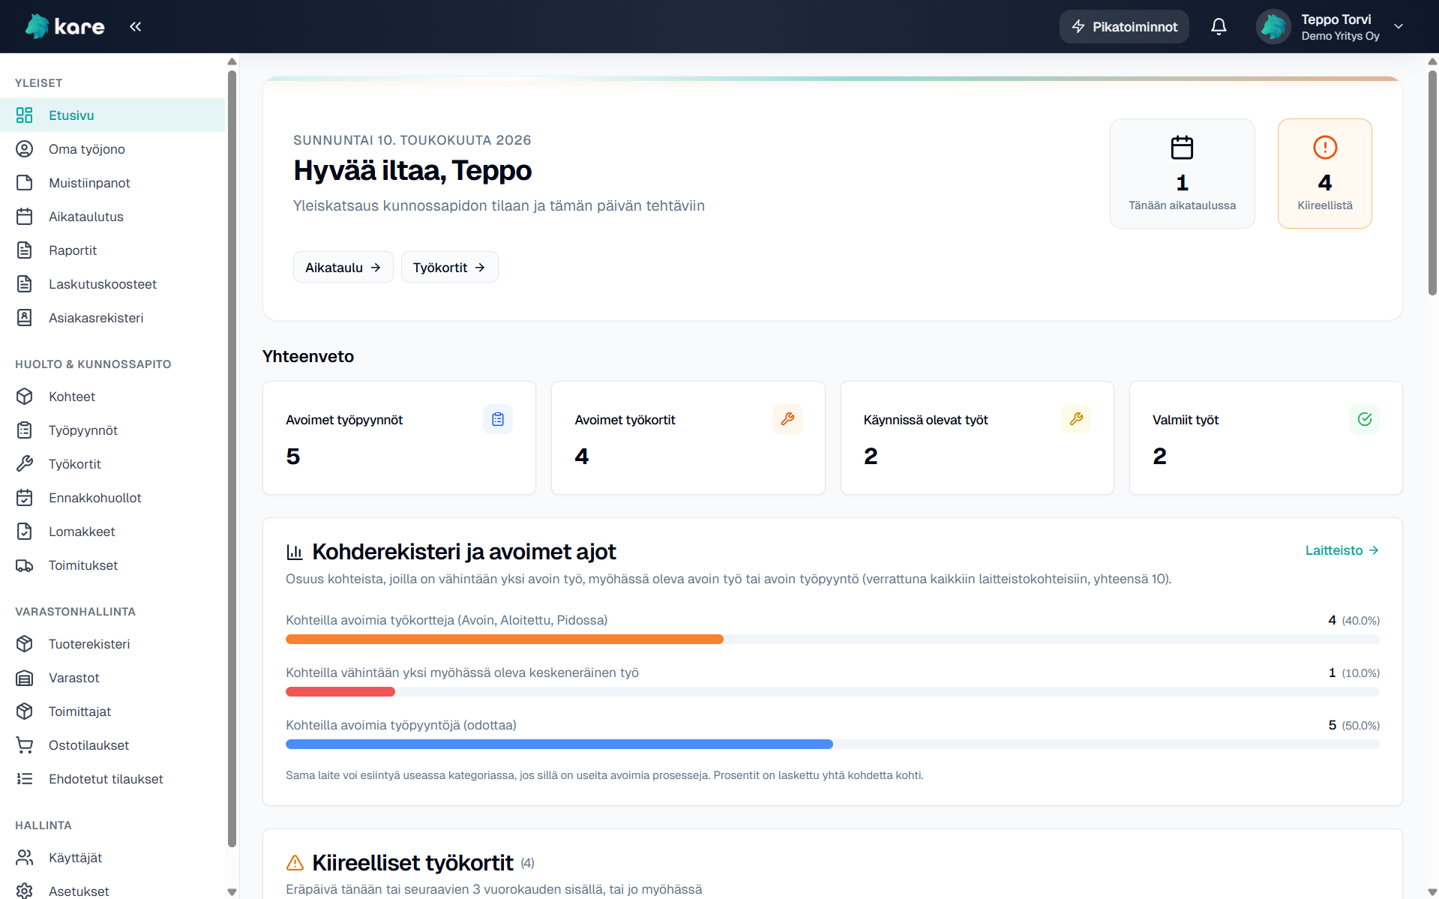The width and height of the screenshot is (1439, 899).
Task: Click the blue open work requests progress bar
Action: (559, 745)
